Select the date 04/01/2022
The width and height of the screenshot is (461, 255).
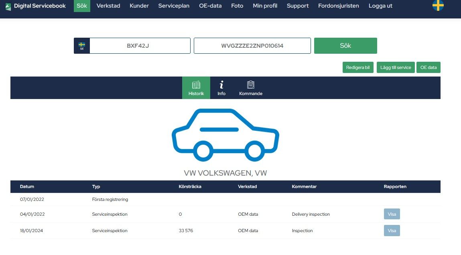click(32, 214)
